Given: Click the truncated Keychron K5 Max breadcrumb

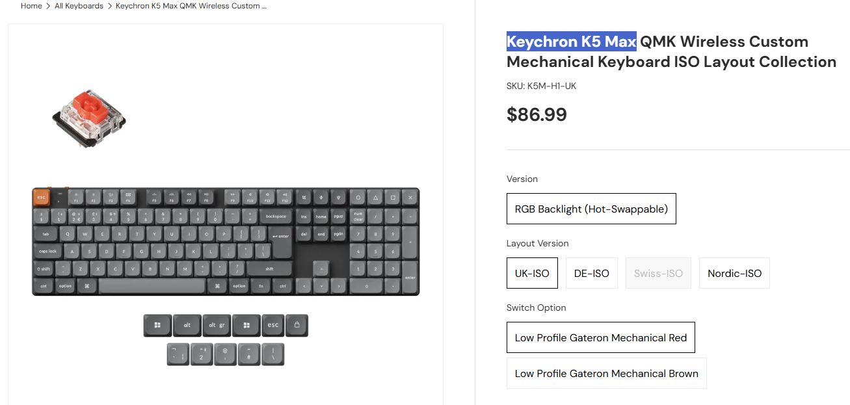Looking at the screenshot, I should point(191,6).
